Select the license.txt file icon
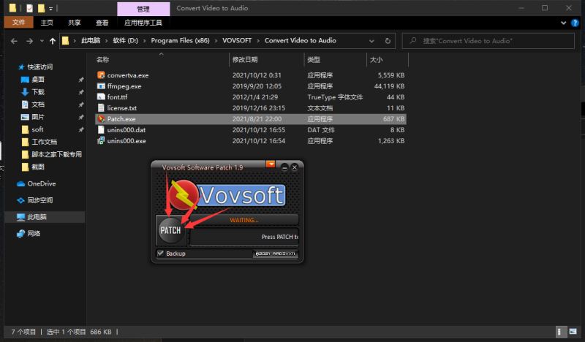This screenshot has width=585, height=342. tap(101, 107)
